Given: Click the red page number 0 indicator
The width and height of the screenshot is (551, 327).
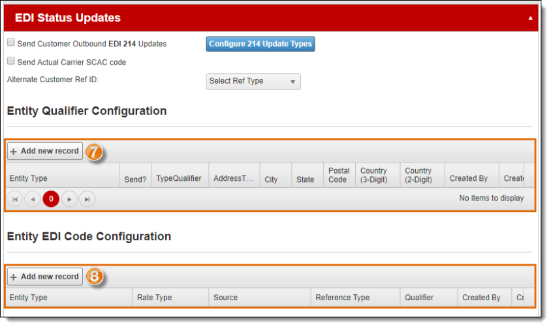Looking at the screenshot, I should (x=51, y=199).
